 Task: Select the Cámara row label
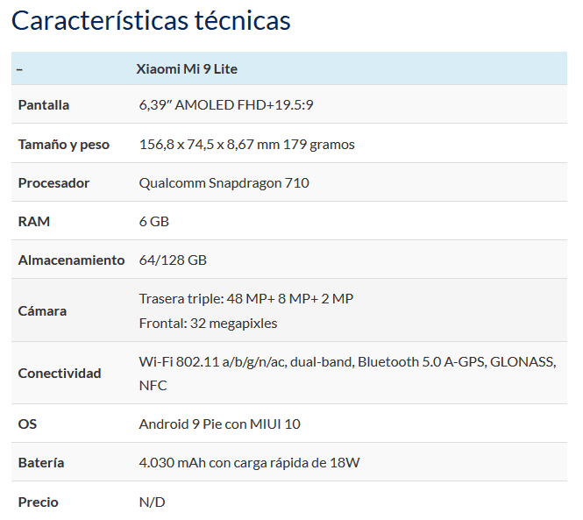[x=42, y=311]
